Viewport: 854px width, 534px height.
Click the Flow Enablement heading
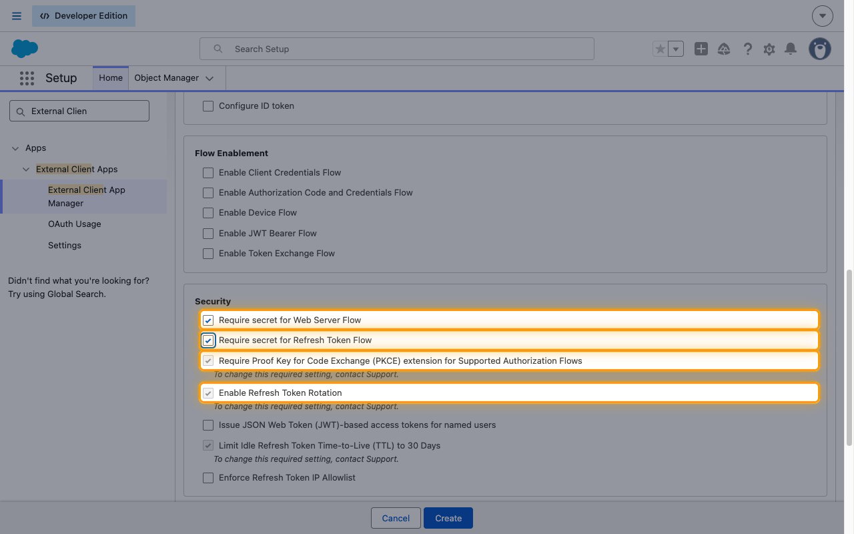(232, 153)
